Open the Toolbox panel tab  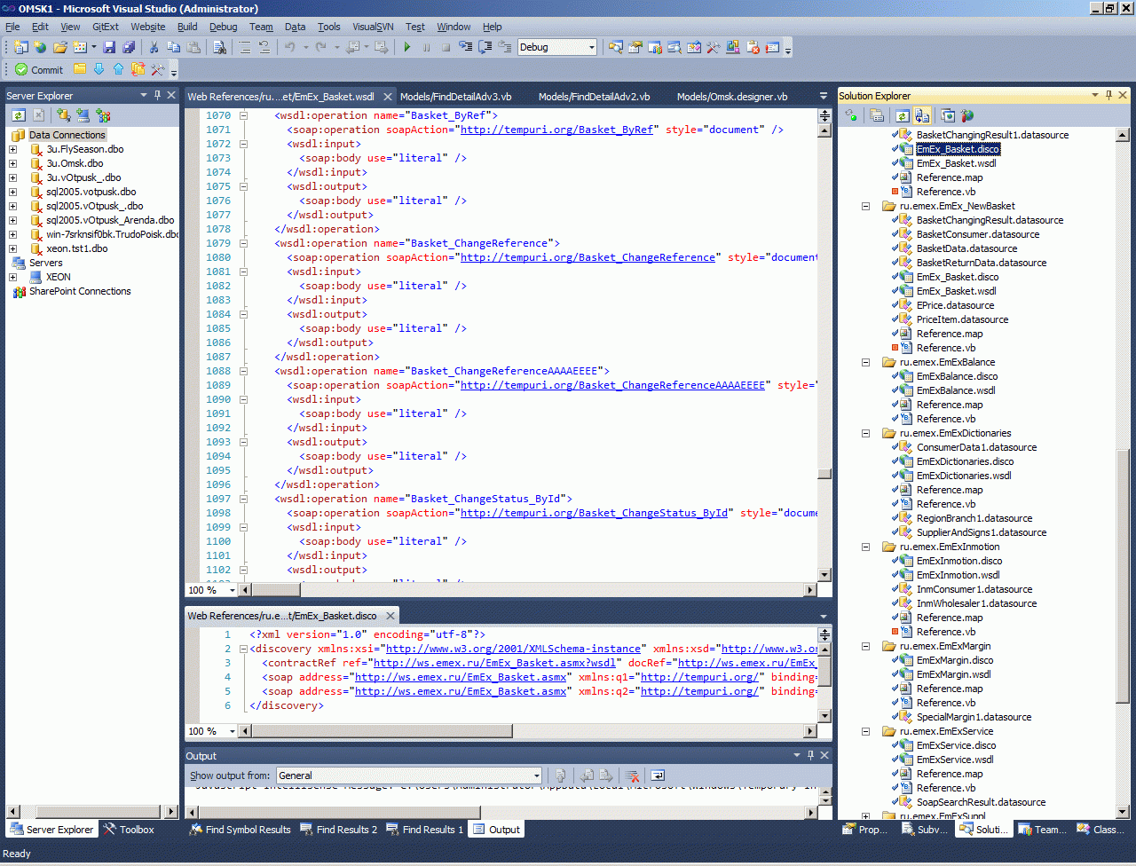[129, 830]
